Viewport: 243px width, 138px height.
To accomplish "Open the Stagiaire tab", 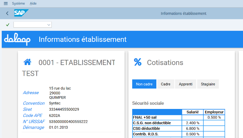I will tap(208, 84).
